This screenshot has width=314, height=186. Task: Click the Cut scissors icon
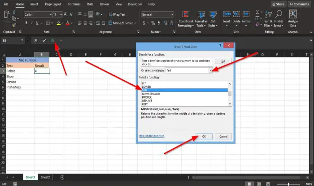[14, 13]
